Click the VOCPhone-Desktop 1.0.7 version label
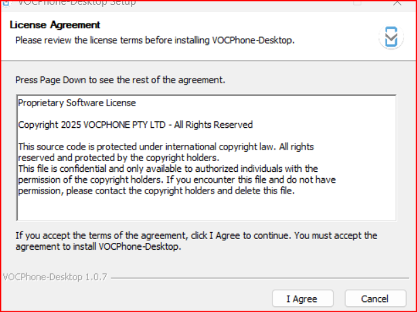 (55, 277)
